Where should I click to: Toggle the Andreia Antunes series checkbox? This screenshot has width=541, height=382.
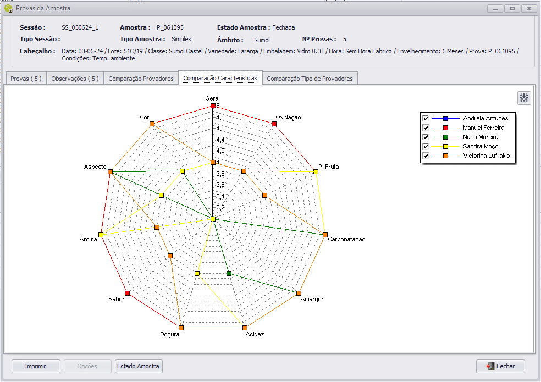pyautogui.click(x=425, y=118)
